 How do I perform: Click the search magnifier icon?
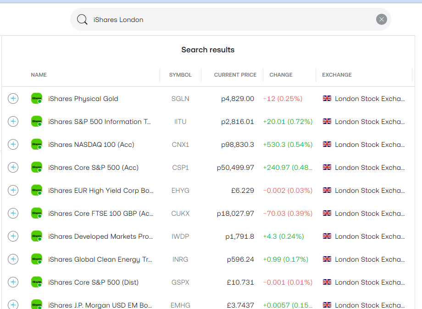click(82, 19)
